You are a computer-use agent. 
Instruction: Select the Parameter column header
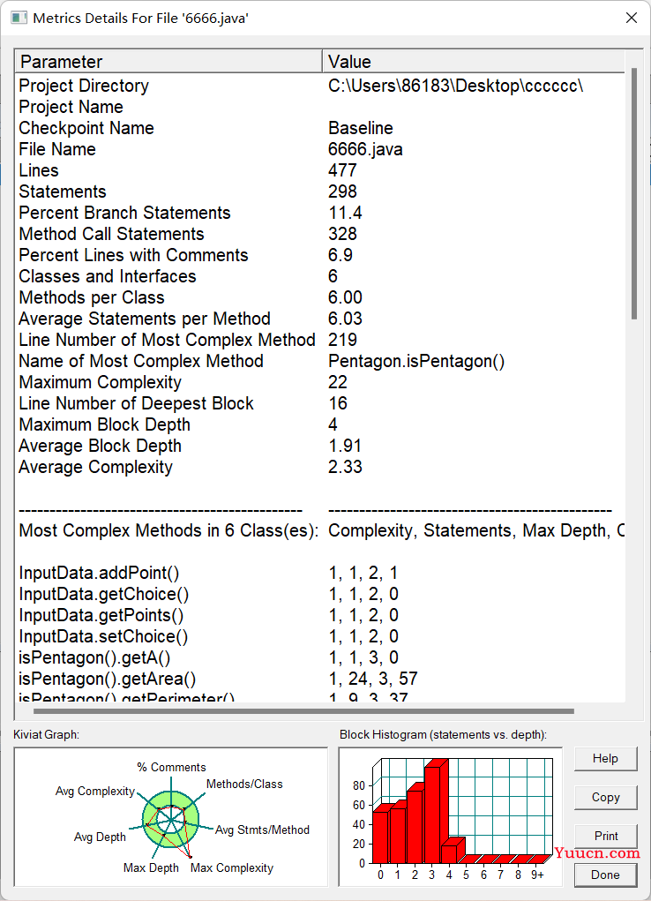click(x=169, y=62)
